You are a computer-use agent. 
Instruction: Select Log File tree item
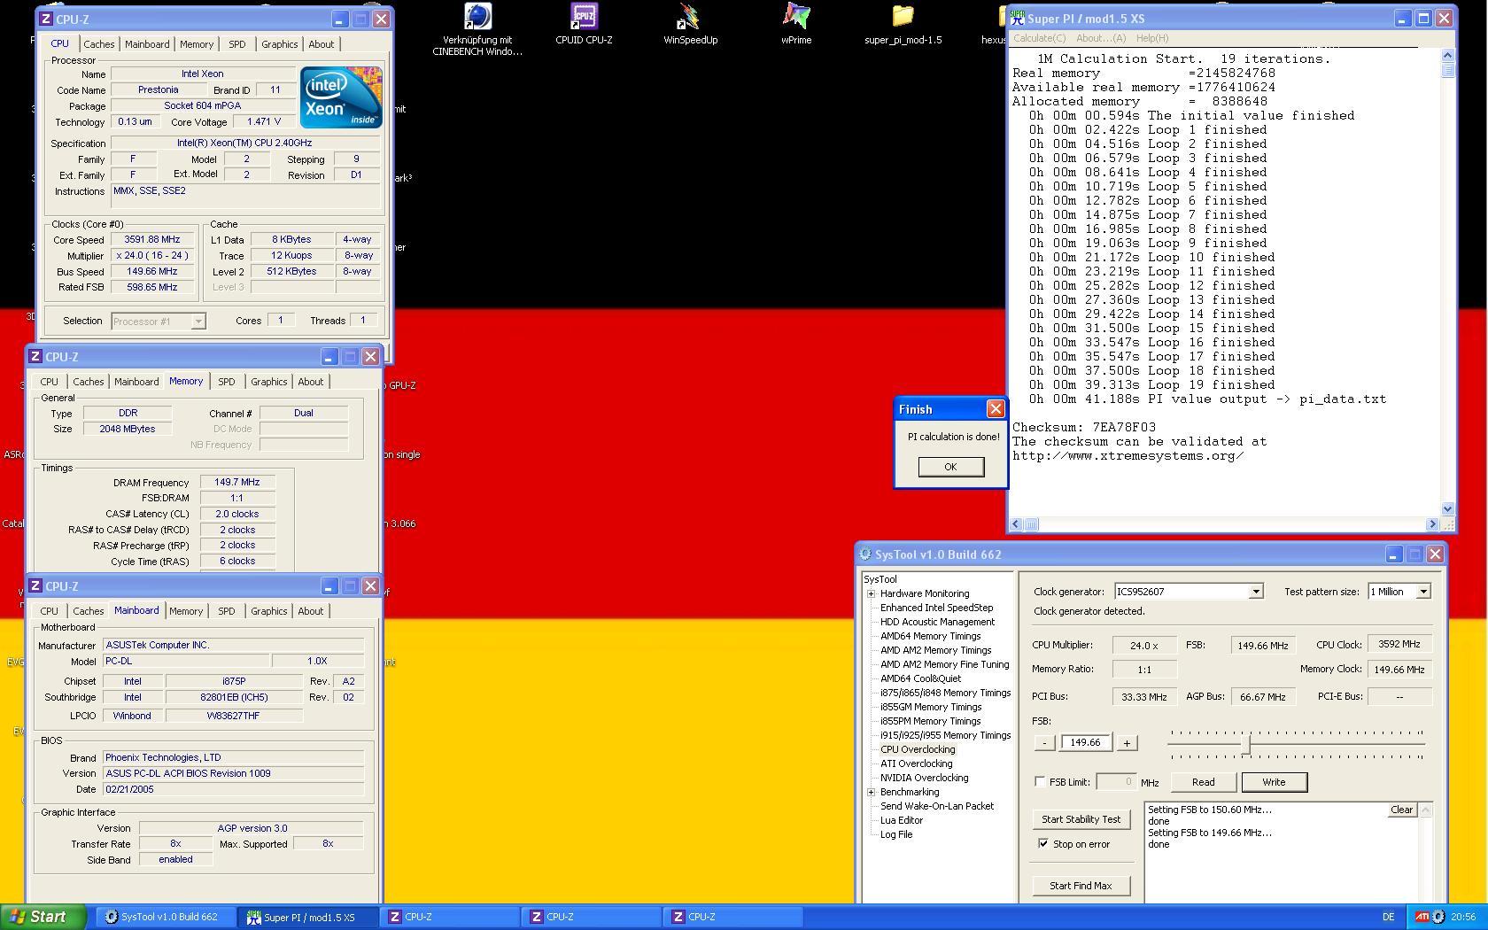pyautogui.click(x=895, y=834)
